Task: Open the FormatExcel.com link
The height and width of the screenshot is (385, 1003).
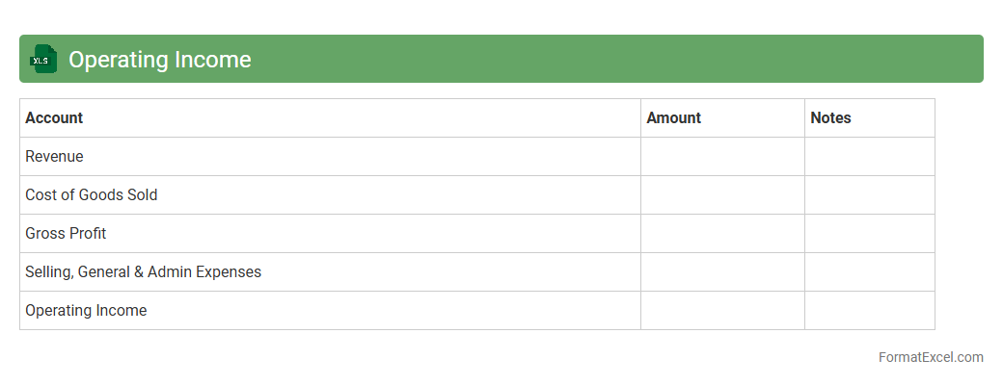Action: point(930,357)
